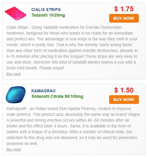Screen dimensions: 147x157
Task: Select the Tadalafil 10/20mg subtitle
Action: click(48, 15)
